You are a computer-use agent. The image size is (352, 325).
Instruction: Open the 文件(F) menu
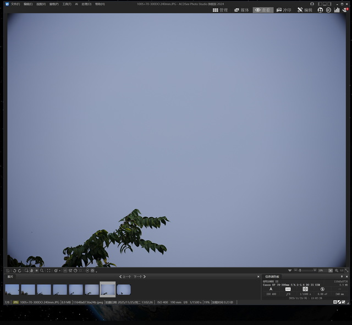[15, 4]
